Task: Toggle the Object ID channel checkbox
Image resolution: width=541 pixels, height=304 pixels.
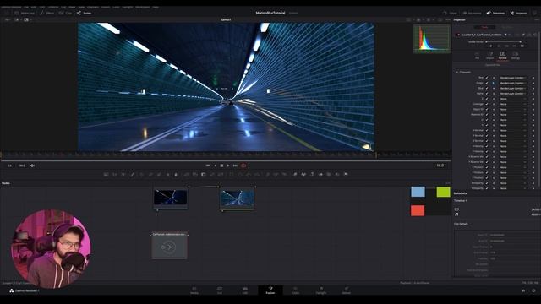Action: (487, 109)
